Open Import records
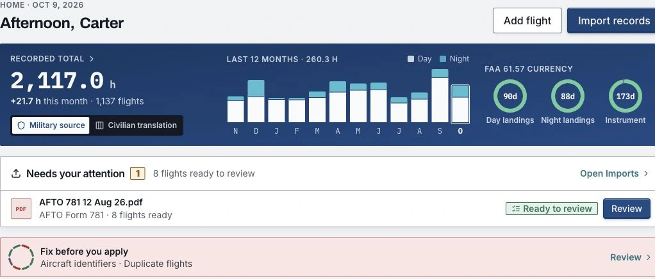655x279 pixels. (x=611, y=20)
